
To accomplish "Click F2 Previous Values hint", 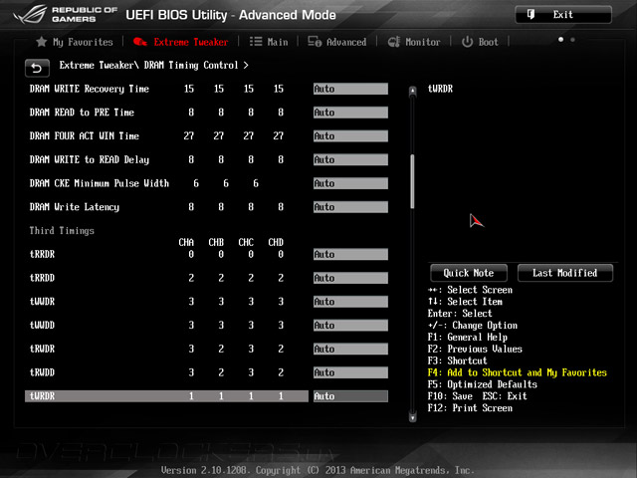I will pos(475,350).
